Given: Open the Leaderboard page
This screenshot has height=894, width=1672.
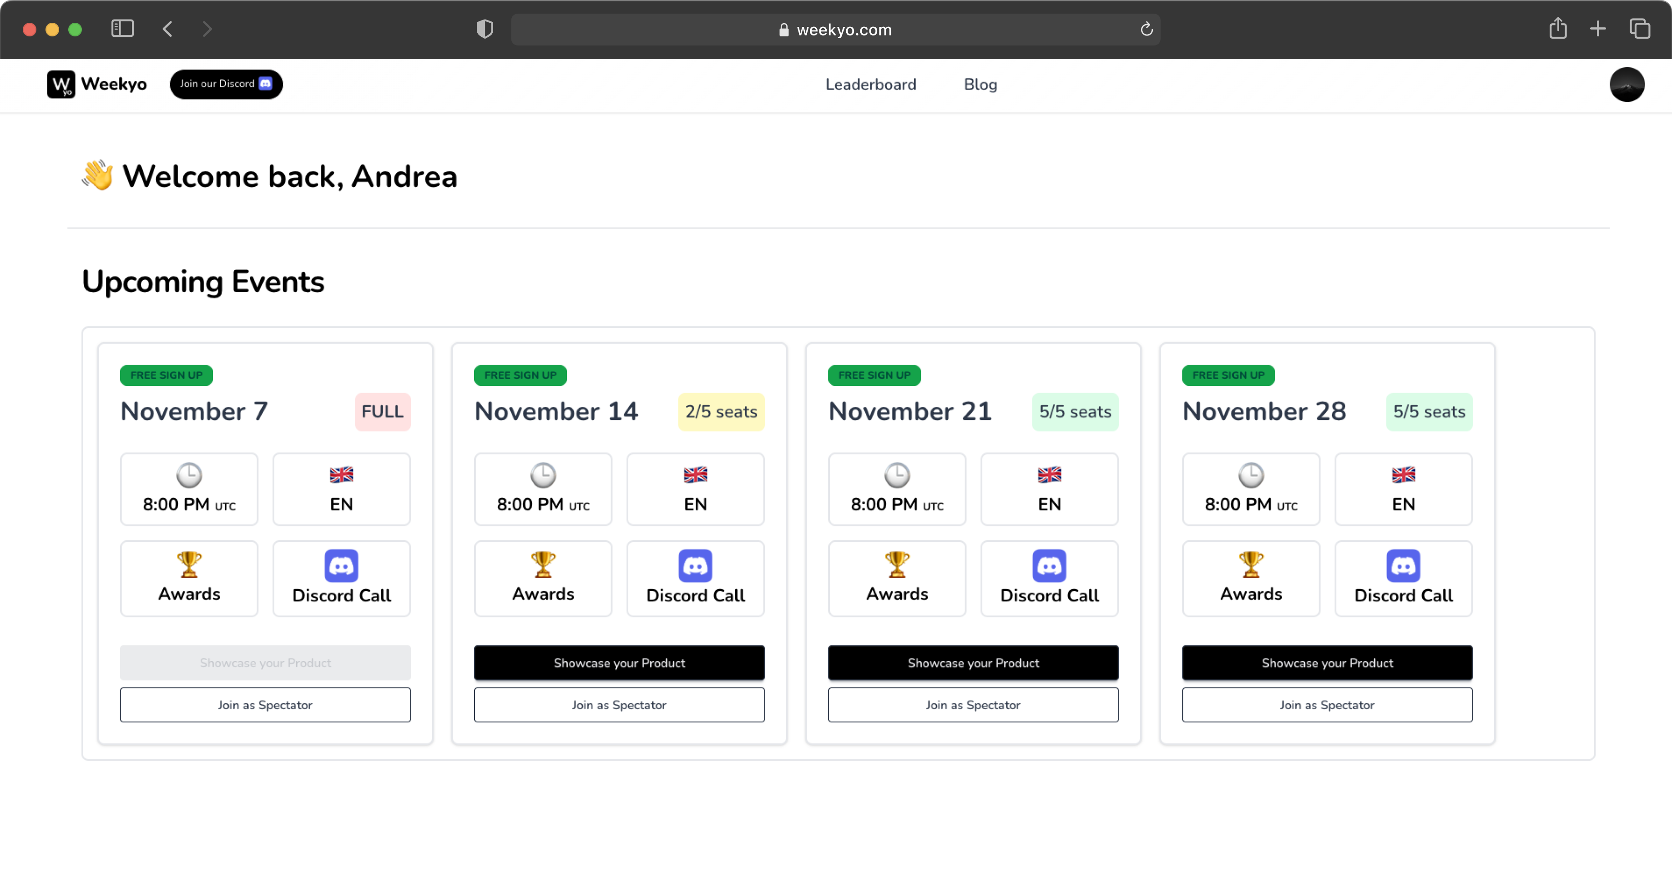Looking at the screenshot, I should coord(870,85).
